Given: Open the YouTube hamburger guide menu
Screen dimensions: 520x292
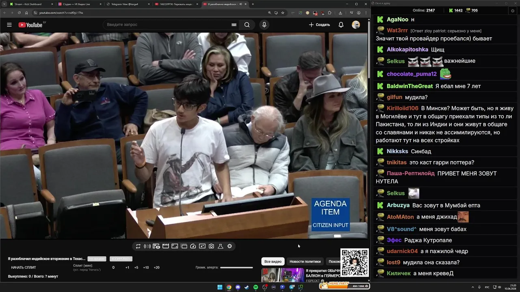Looking at the screenshot, I should [9, 25].
